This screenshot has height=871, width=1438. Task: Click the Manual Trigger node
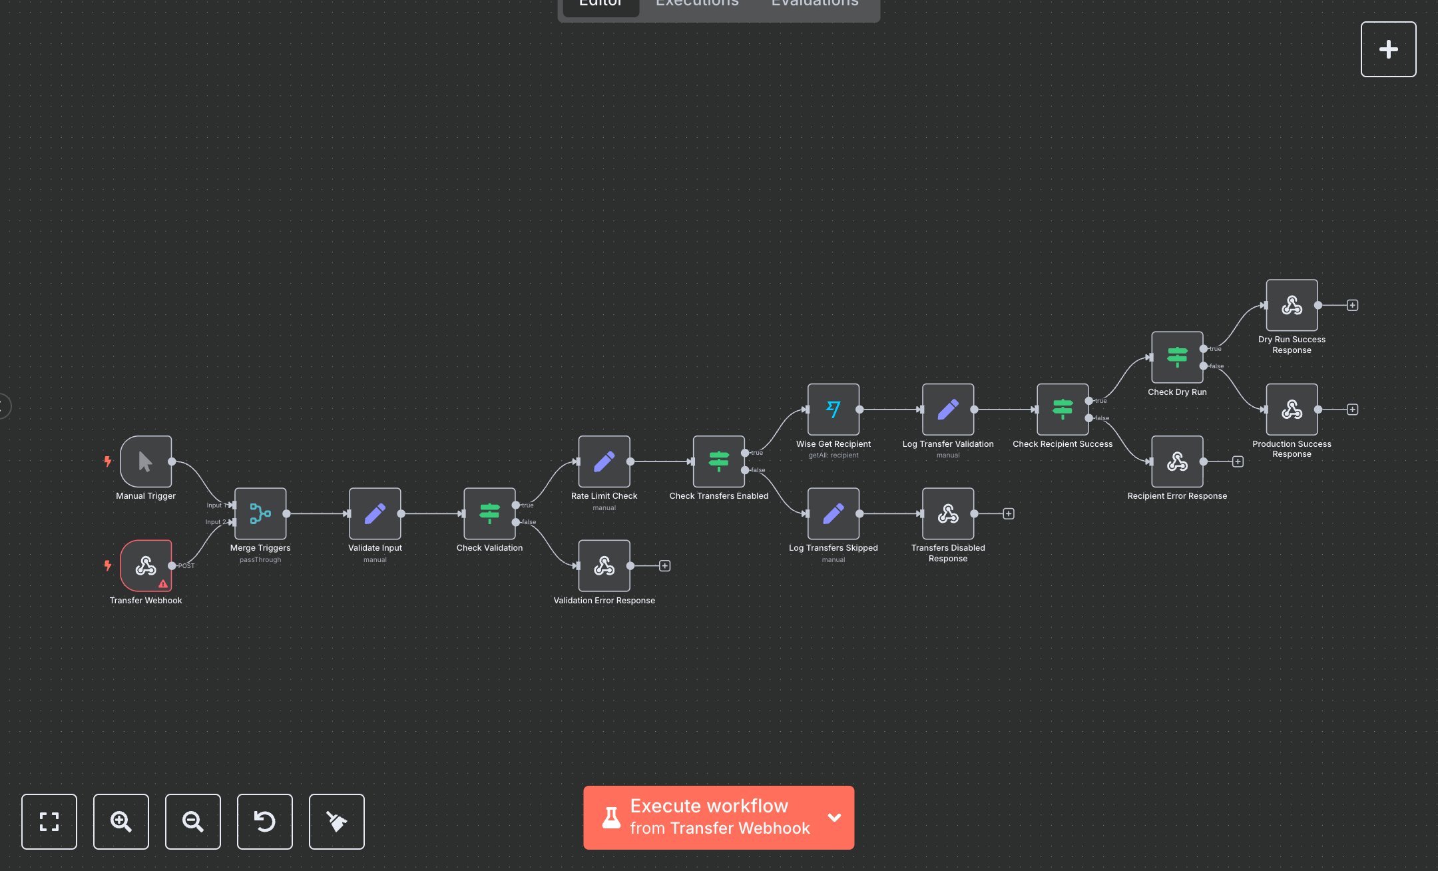point(145,462)
